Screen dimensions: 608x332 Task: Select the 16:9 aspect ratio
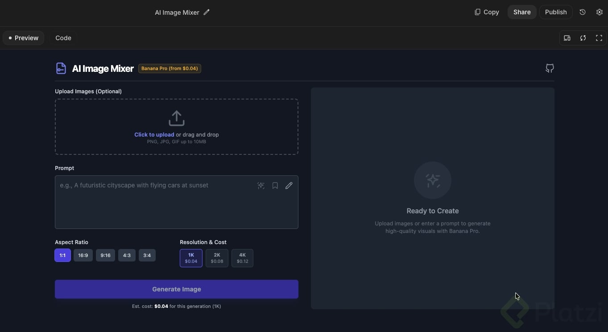pos(83,255)
